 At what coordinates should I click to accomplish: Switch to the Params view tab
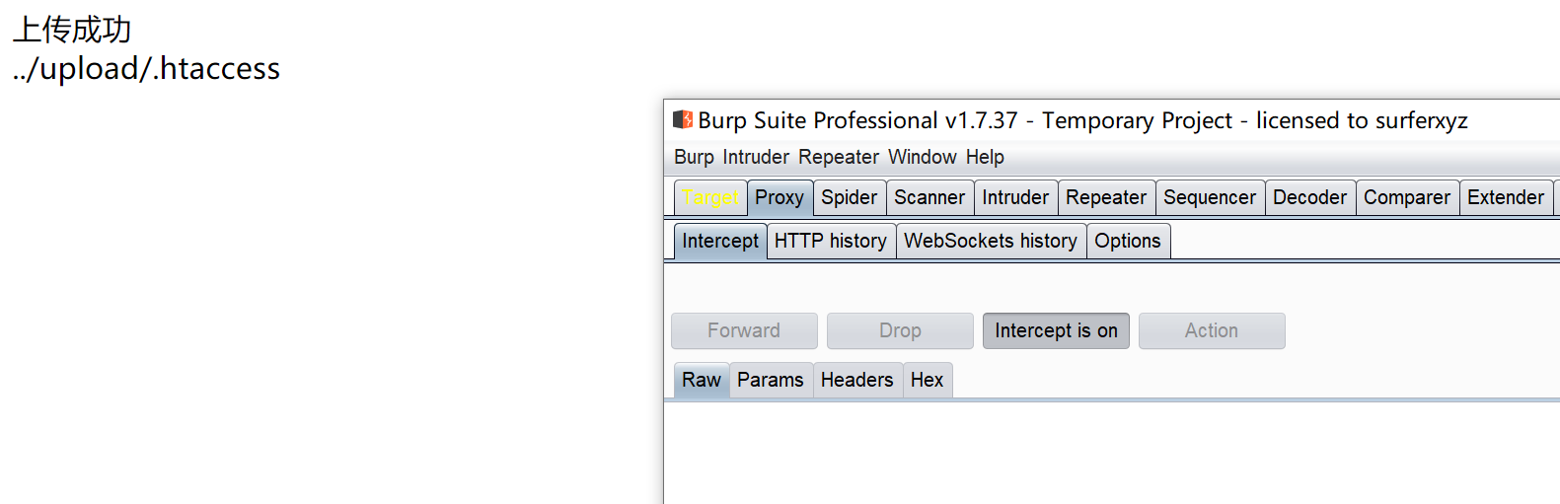pos(771,380)
